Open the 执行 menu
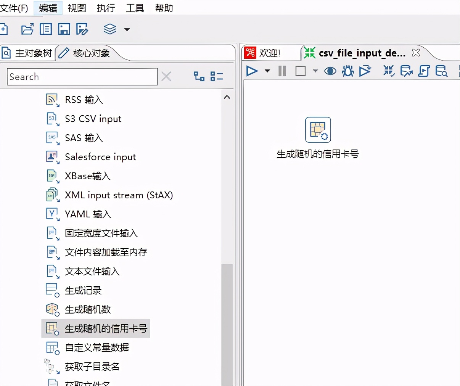The height and width of the screenshot is (386, 460). click(x=106, y=8)
